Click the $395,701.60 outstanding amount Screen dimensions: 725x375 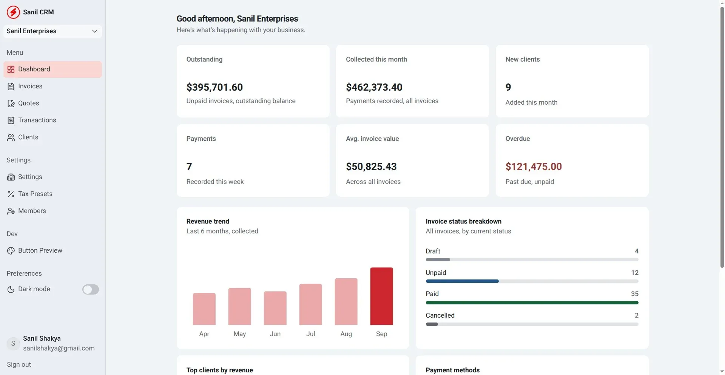coord(214,87)
